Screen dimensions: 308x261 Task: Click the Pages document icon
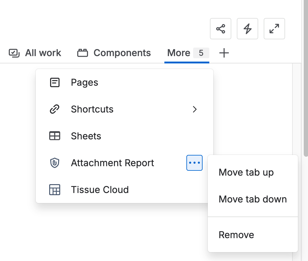[55, 83]
